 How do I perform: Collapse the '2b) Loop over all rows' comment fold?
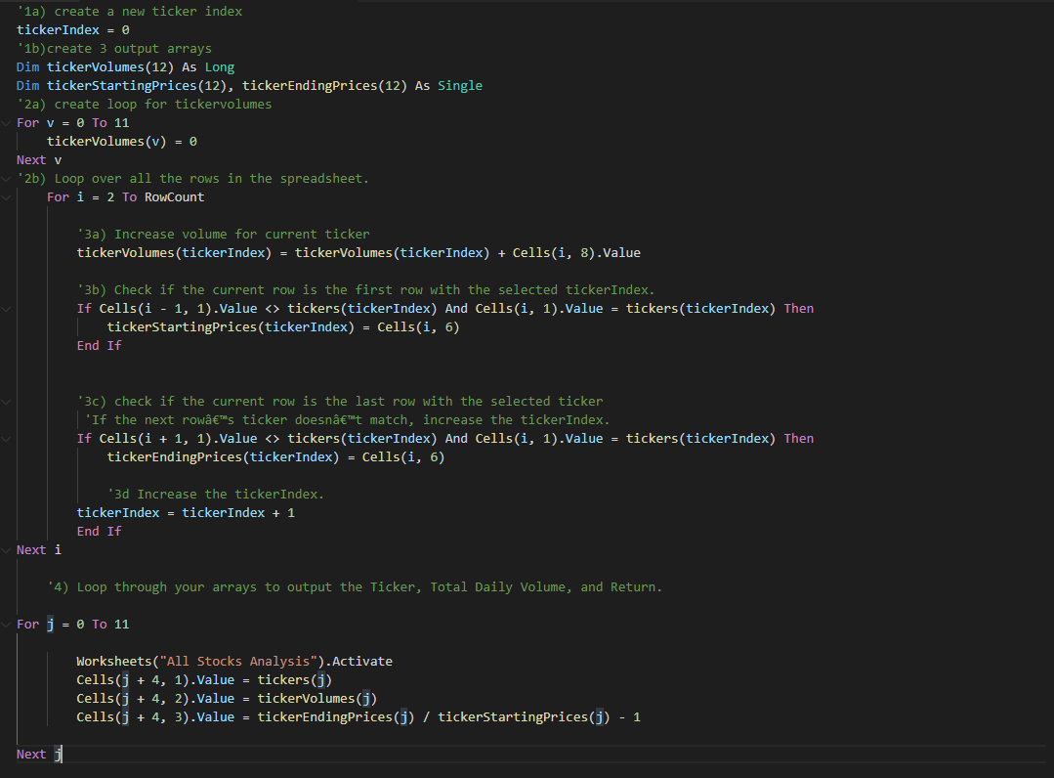click(x=6, y=179)
